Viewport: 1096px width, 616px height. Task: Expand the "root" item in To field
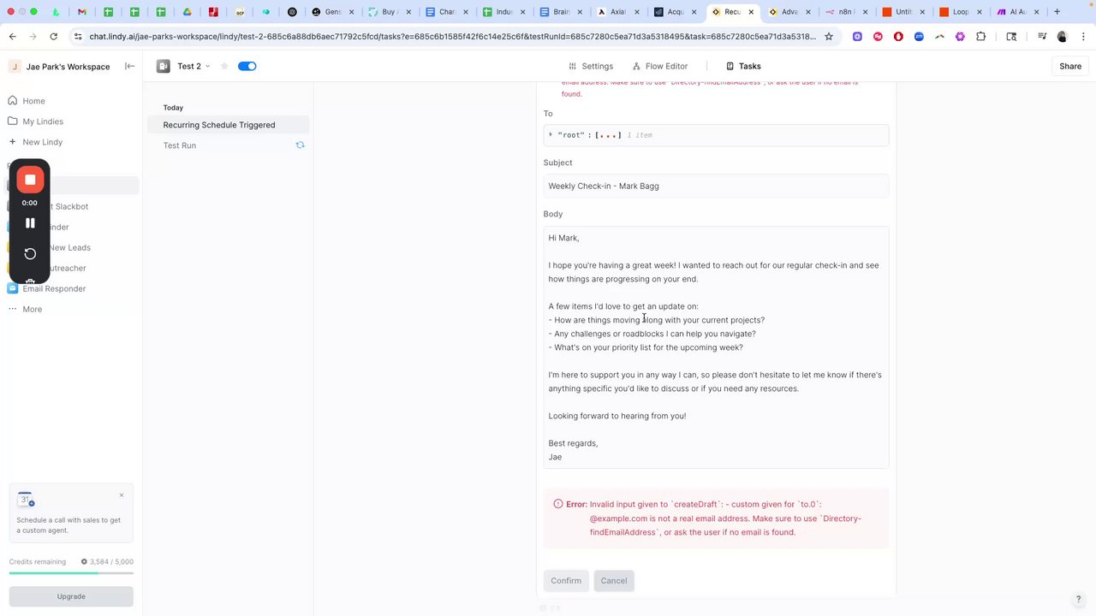[x=551, y=135]
